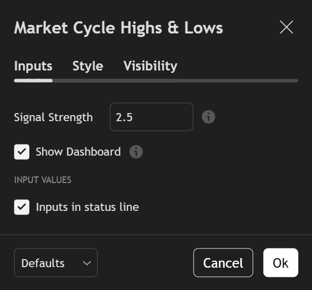Image resolution: width=312 pixels, height=290 pixels.
Task: Click the INPUT VALUES section heading
Action: (43, 180)
